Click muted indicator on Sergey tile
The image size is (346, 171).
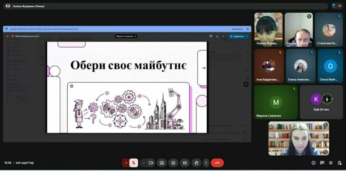click(x=309, y=16)
